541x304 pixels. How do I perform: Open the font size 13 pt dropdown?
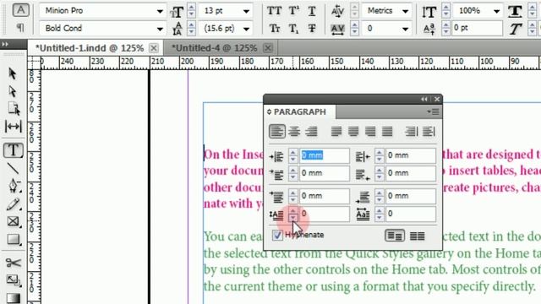click(246, 11)
